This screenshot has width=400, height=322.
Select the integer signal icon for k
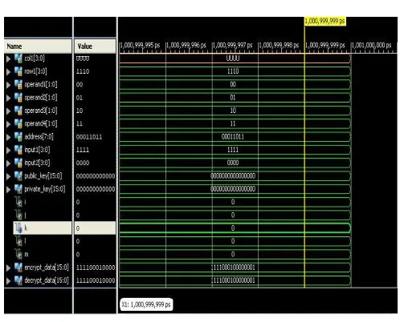pos(18,228)
